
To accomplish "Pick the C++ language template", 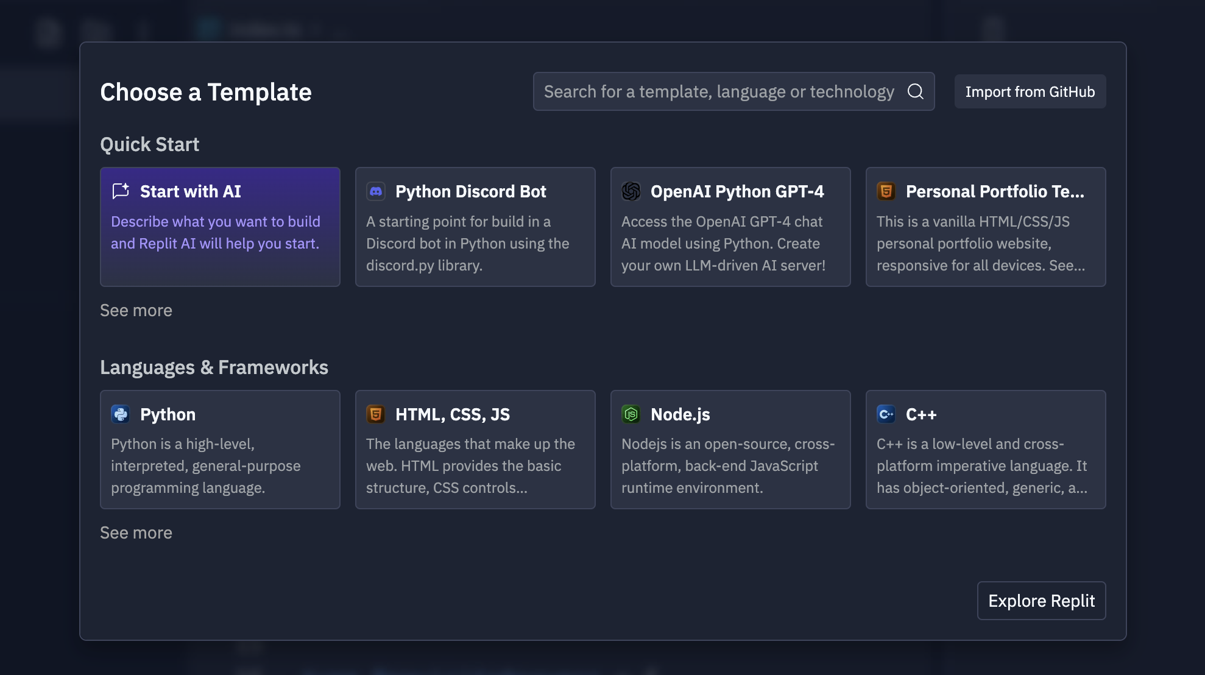I will click(986, 450).
